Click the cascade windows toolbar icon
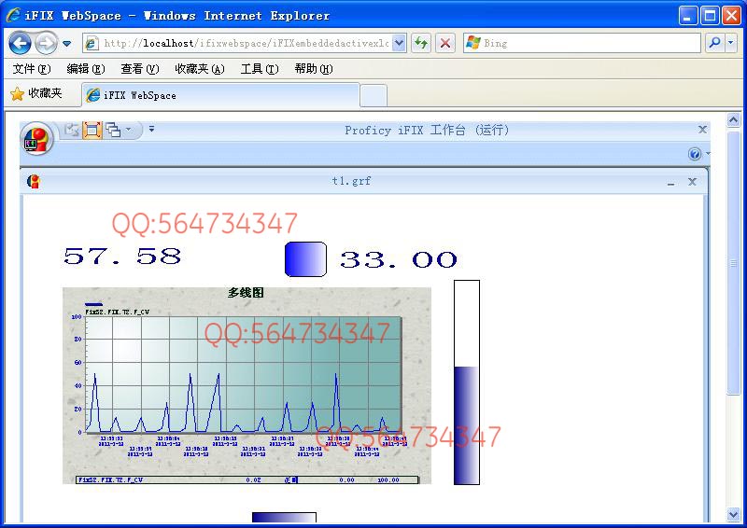The image size is (747, 528). [x=113, y=130]
